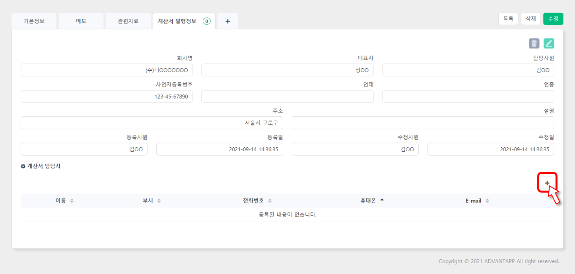Select the 담당사원 input field

pyautogui.click(x=468, y=70)
